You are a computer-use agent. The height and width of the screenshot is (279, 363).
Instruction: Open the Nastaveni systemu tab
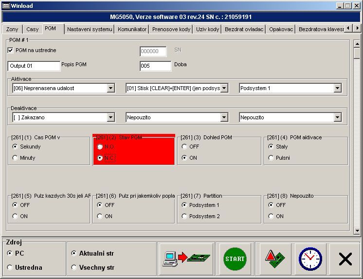point(90,29)
